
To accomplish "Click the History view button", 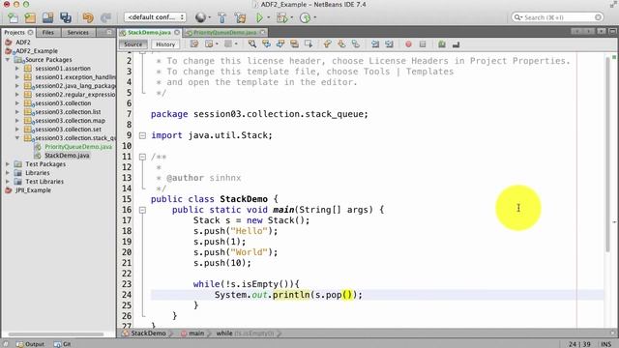I will [x=165, y=44].
